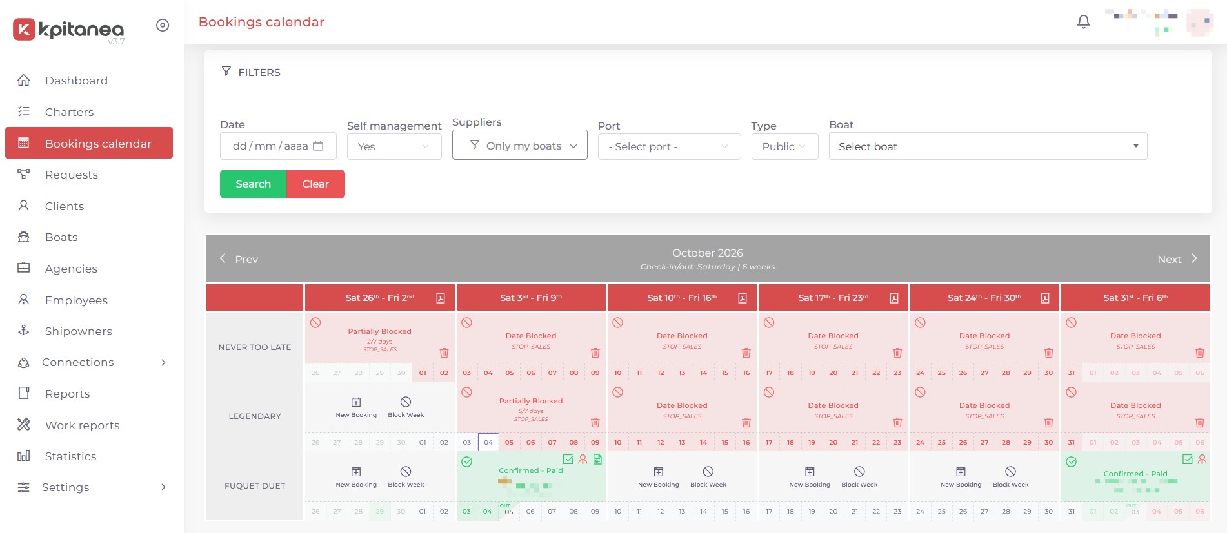Open Work reports in sidebar
The width and height of the screenshot is (1227, 533).
coord(89,425)
